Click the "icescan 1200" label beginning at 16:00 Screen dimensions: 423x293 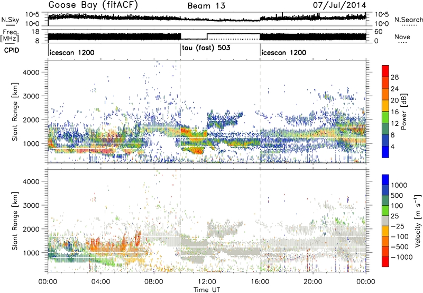pyautogui.click(x=284, y=52)
